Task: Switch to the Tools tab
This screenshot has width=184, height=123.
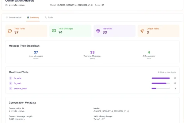Action: coord(50,18)
